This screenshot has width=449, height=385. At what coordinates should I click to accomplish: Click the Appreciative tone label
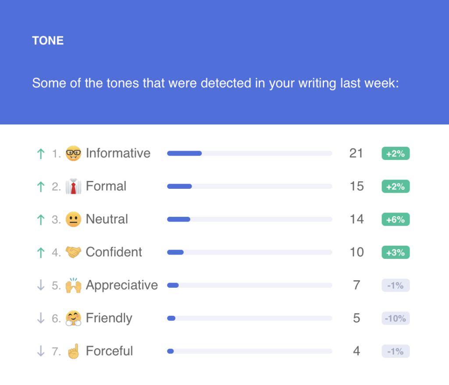pos(122,286)
